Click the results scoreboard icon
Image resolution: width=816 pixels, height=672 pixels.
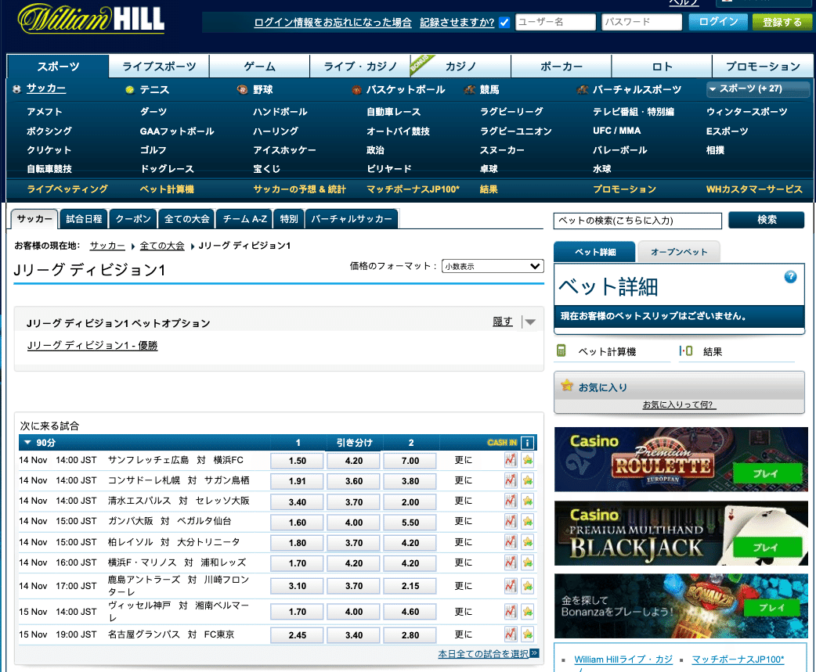coord(686,350)
